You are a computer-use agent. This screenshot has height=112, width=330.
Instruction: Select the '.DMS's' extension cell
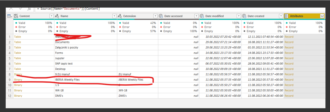[x=138, y=96]
